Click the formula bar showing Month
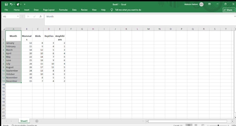Screen dimensions: 236x126 click(139, 20)
